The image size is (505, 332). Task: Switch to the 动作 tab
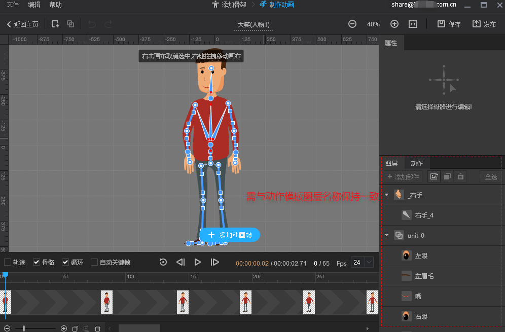[417, 163]
